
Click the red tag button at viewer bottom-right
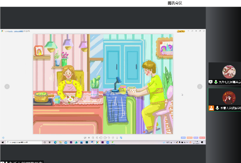coord(202,137)
